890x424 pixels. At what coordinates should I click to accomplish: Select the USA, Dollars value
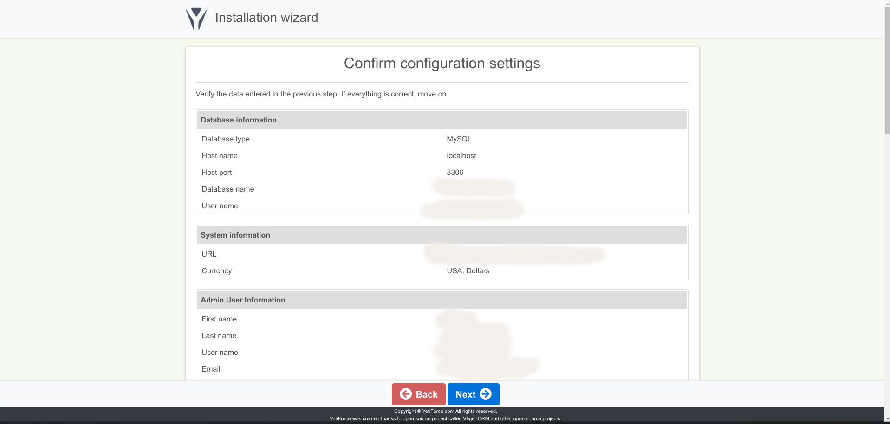coord(468,271)
